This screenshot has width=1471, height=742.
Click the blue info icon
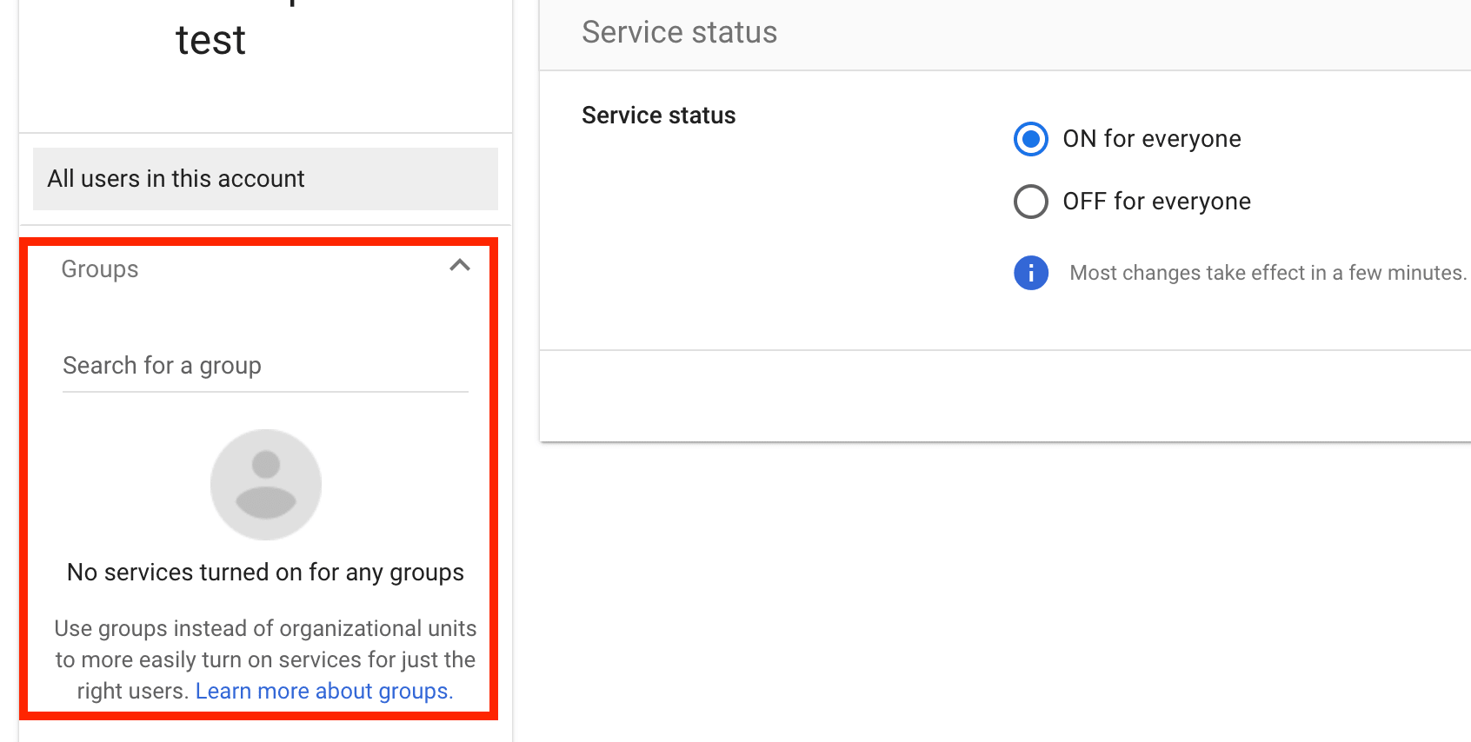1030,273
